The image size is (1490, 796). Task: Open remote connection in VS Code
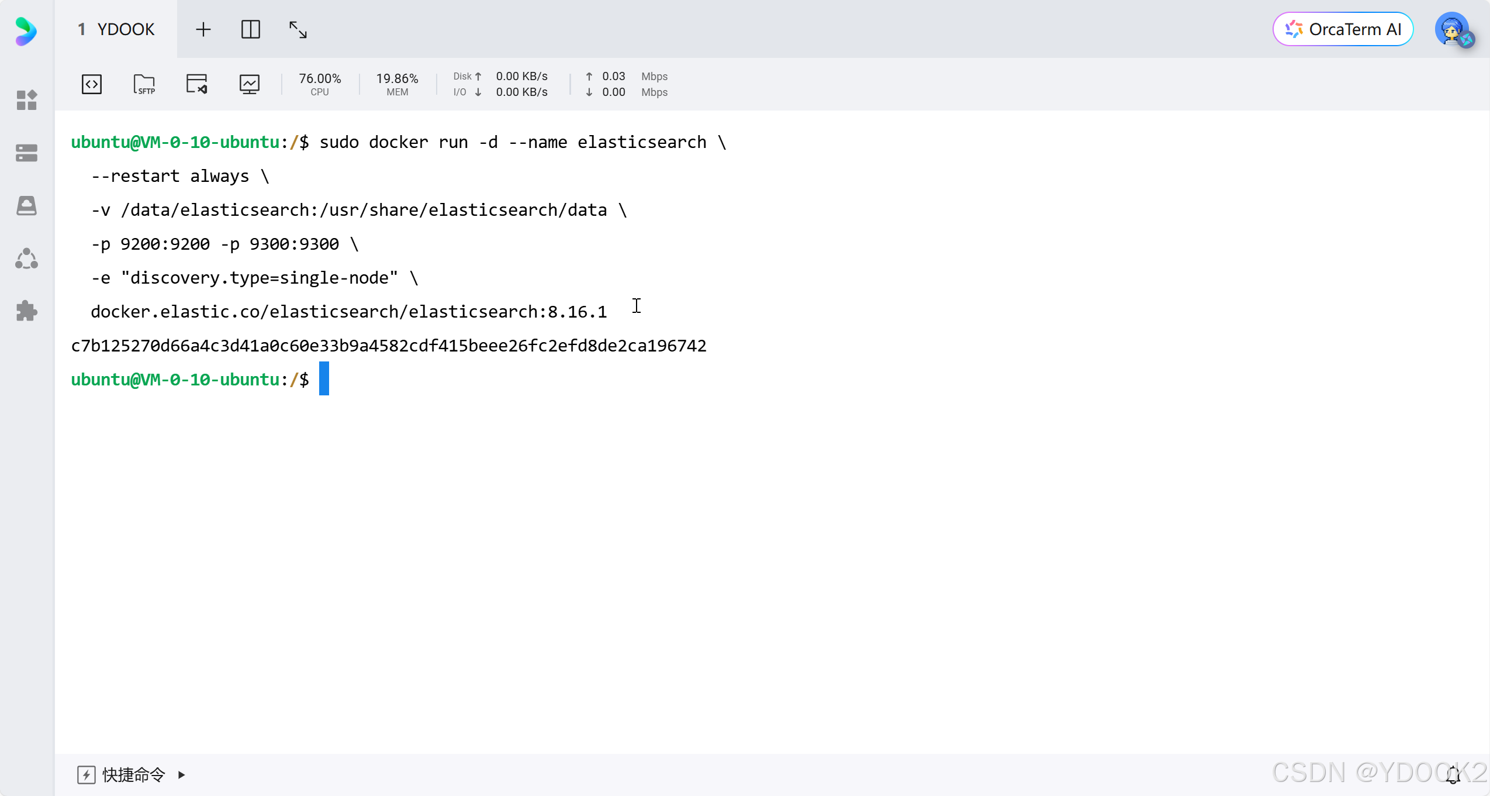point(196,84)
